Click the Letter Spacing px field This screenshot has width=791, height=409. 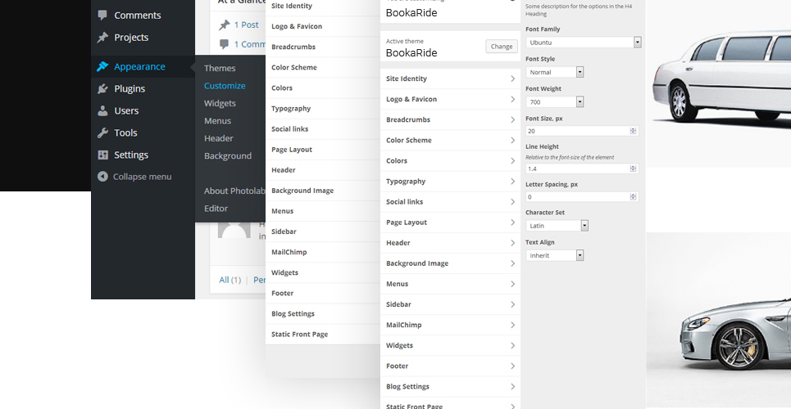point(582,197)
